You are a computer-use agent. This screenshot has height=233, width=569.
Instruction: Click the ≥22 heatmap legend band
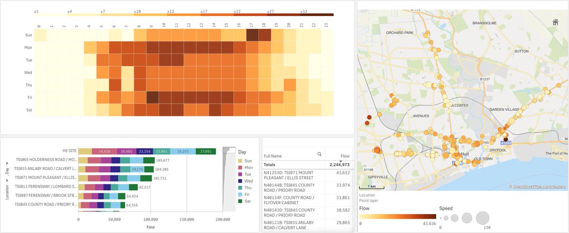pyautogui.click(x=250, y=15)
